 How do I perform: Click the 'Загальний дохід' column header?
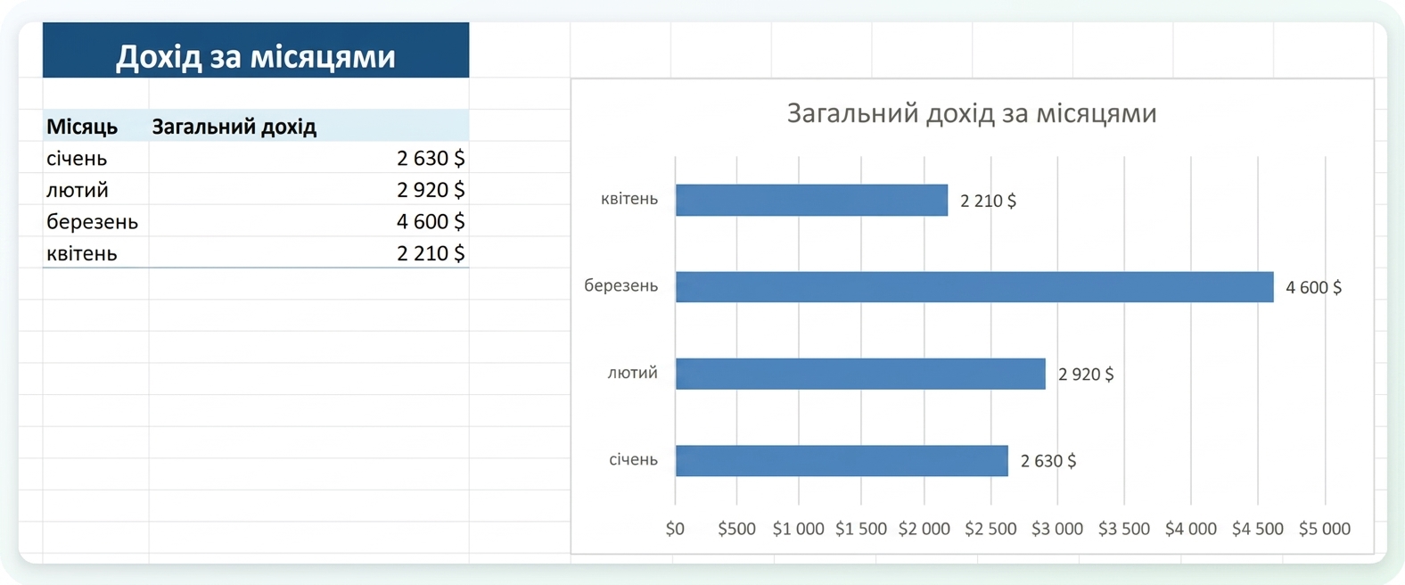coord(308,126)
